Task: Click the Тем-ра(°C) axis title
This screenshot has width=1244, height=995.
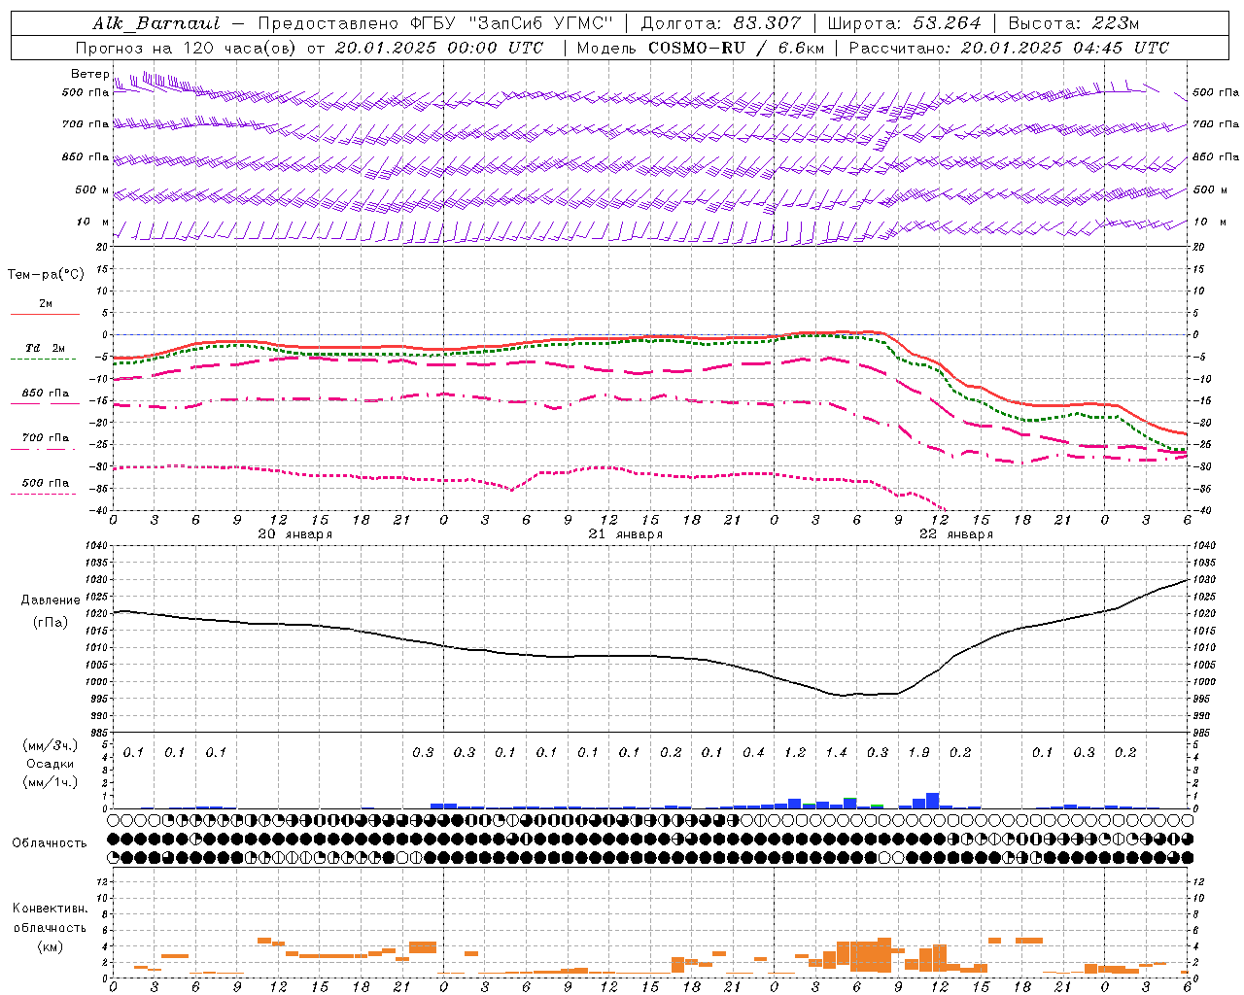Action: pyautogui.click(x=46, y=275)
